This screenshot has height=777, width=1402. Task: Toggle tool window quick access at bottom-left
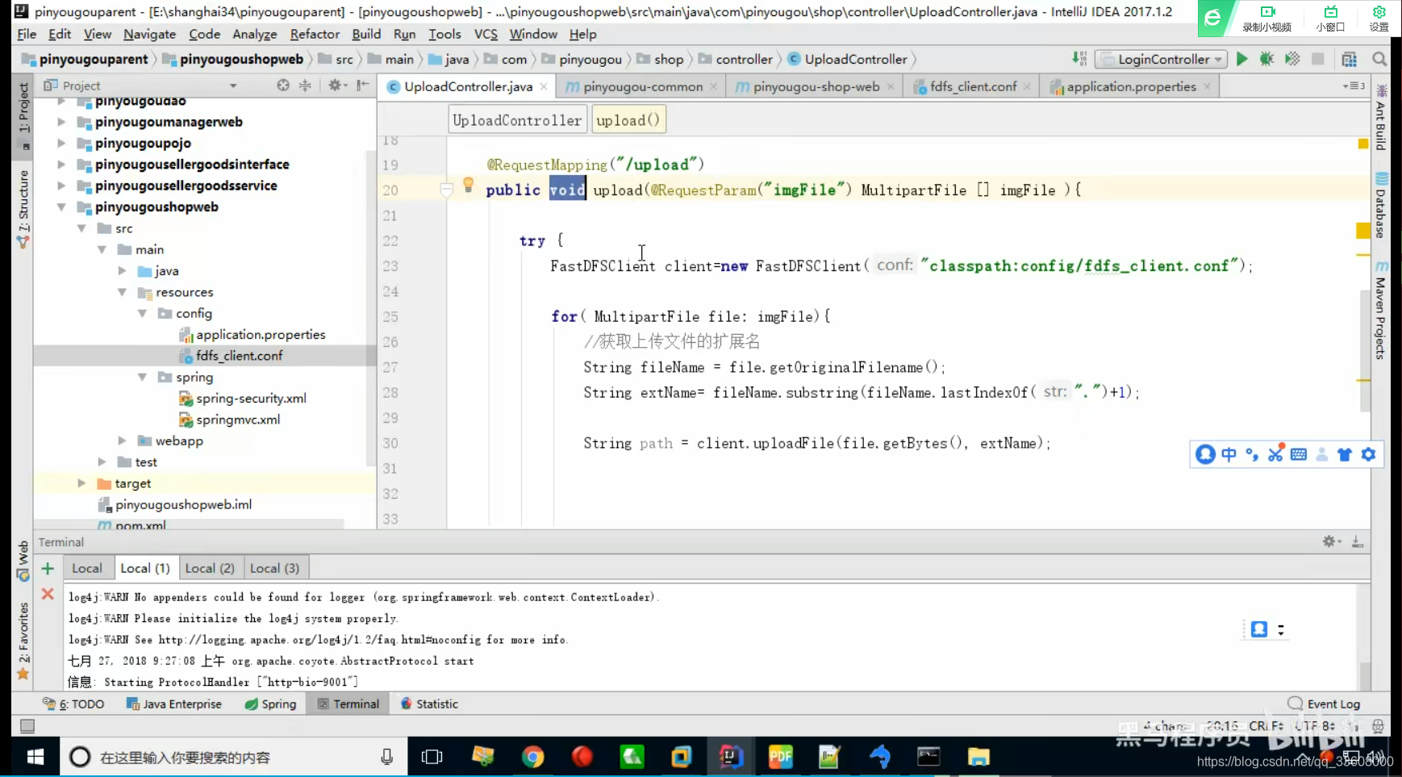[x=27, y=726]
